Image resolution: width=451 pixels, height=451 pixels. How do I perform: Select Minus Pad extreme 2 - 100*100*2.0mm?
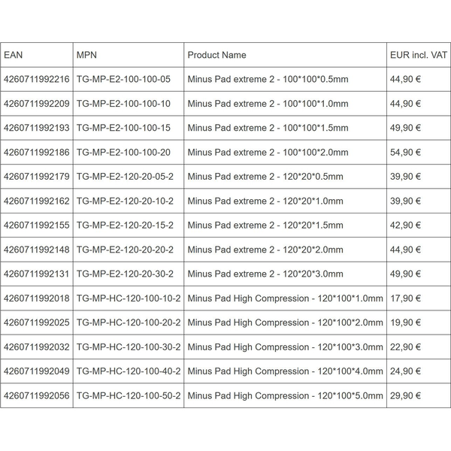coord(268,152)
